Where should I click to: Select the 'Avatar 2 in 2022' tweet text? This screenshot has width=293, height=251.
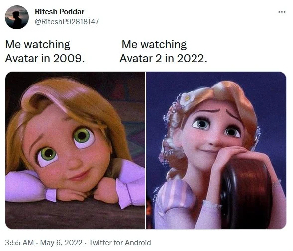pos(163,58)
